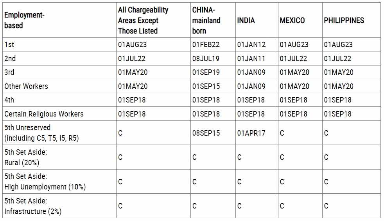Select All Chargeability Areas Except Those Listed header
The image size is (384, 221).
point(143,20)
